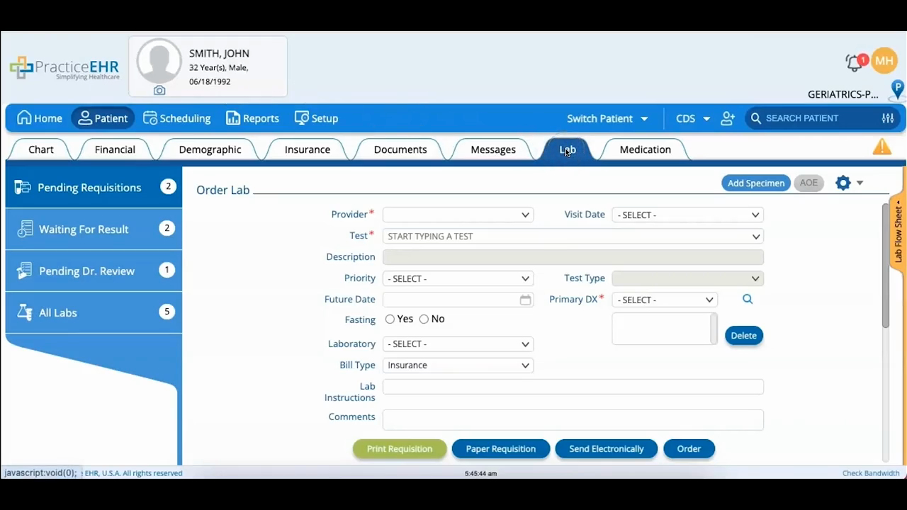The height and width of the screenshot is (510, 907).
Task: Click Send Electronically button
Action: pyautogui.click(x=607, y=449)
